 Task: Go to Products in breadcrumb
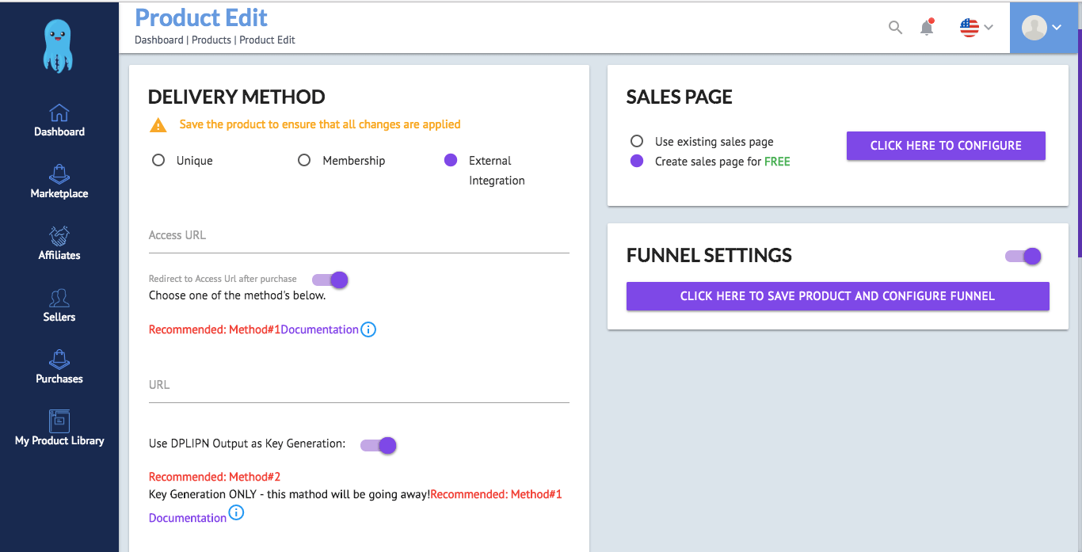click(211, 40)
